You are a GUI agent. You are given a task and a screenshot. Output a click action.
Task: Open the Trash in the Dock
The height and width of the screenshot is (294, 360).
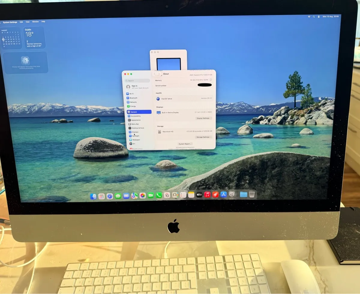[252, 194]
